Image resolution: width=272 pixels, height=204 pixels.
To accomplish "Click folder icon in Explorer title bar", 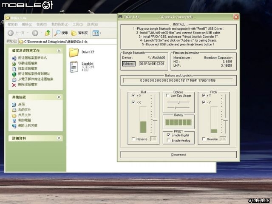I will point(8,18).
